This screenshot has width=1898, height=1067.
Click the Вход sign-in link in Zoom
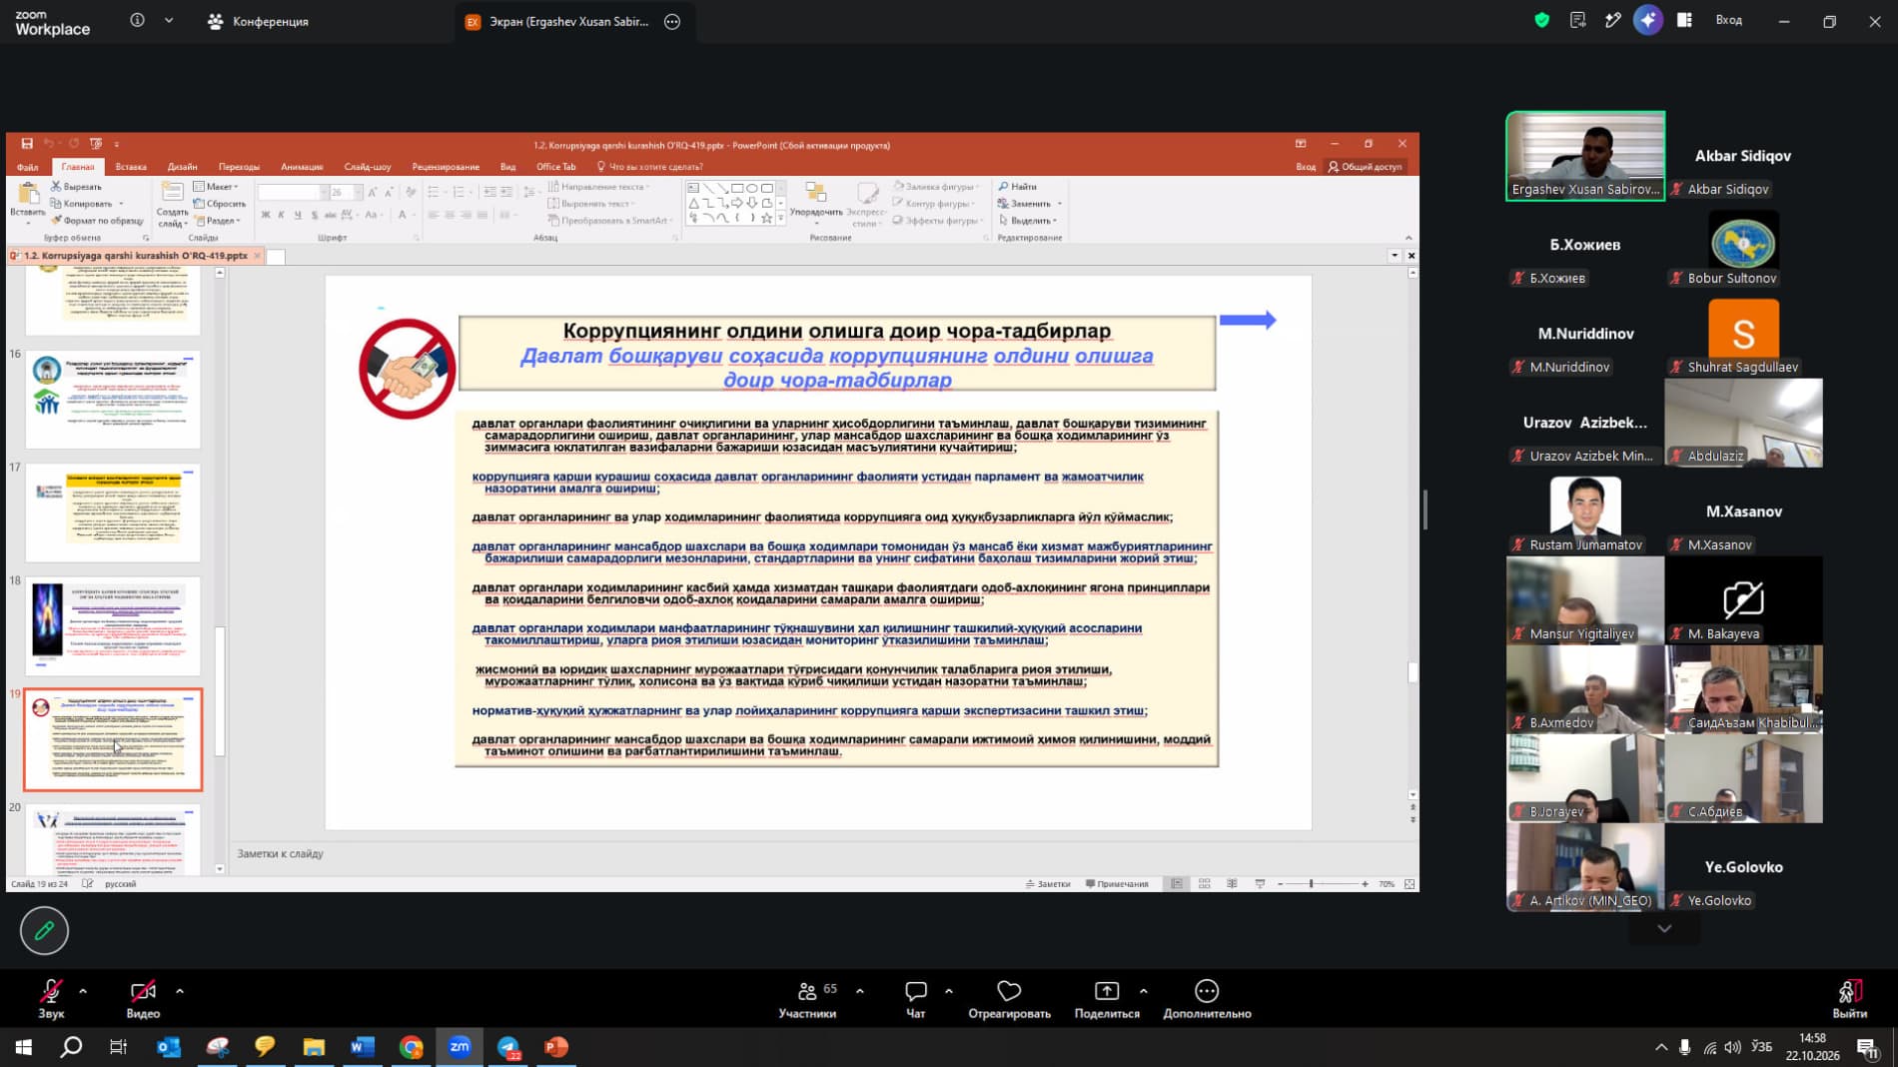(1728, 20)
